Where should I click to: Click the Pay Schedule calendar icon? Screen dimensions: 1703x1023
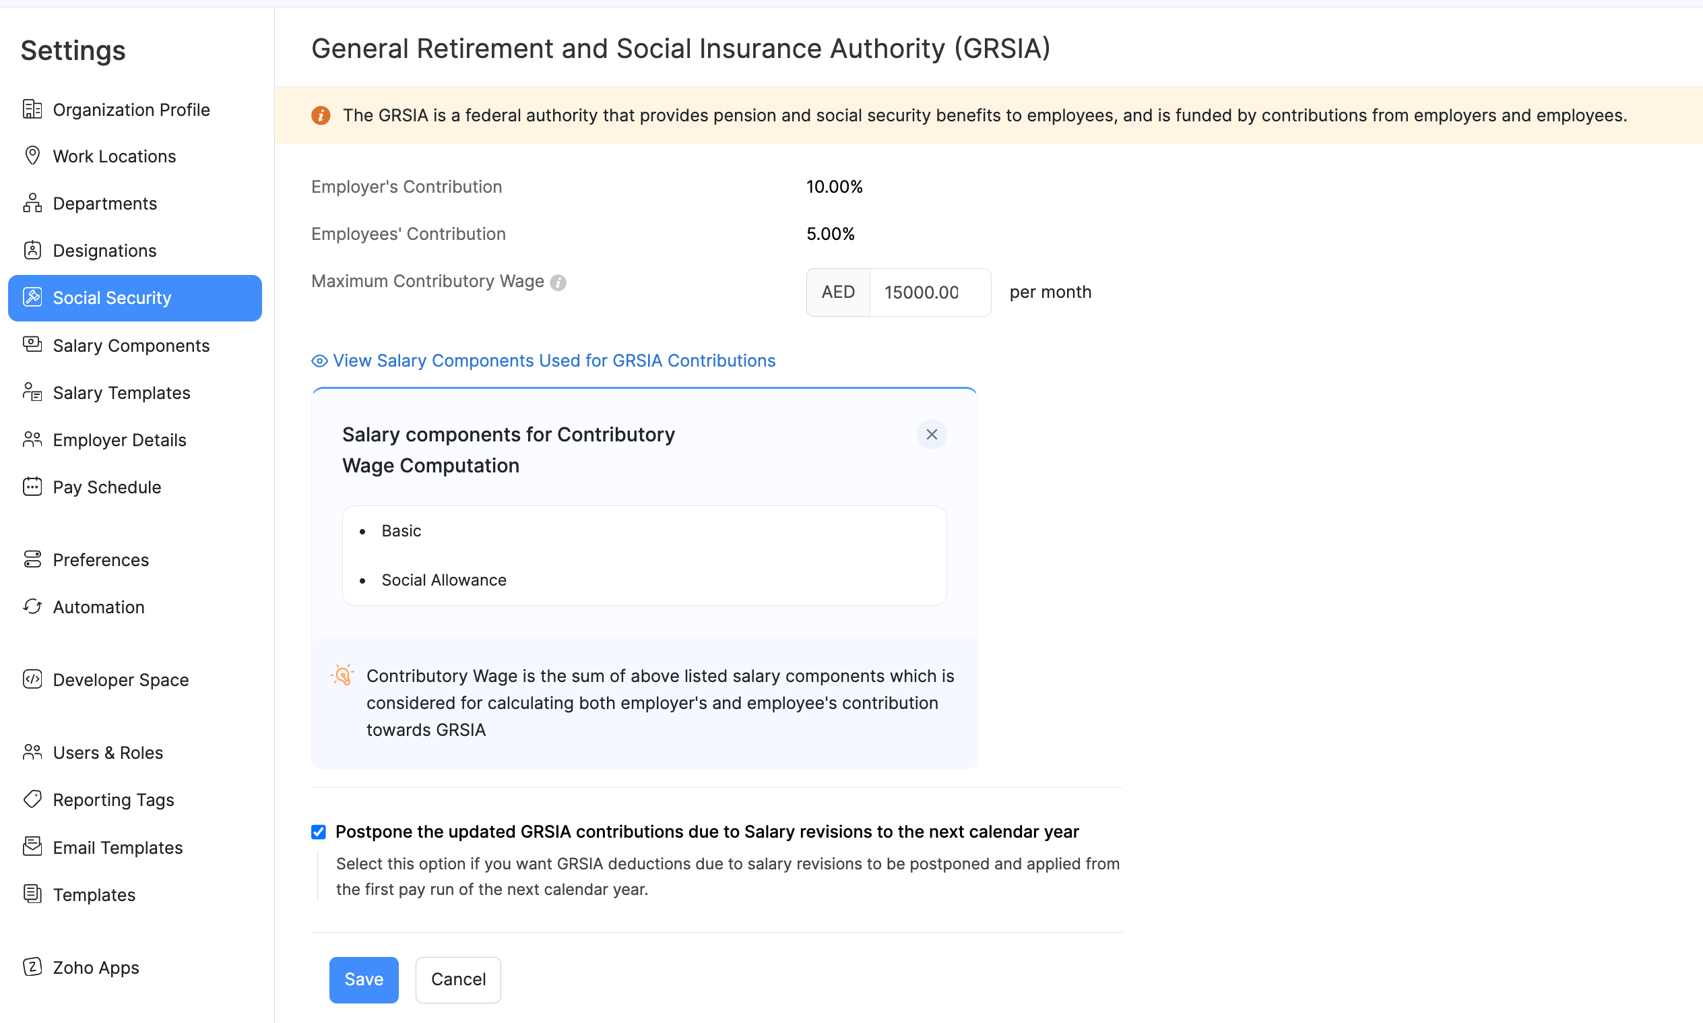pos(32,487)
